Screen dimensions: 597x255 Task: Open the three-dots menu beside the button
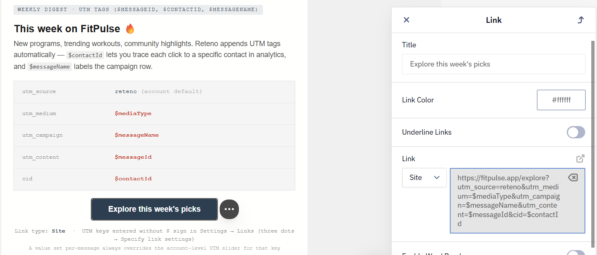click(229, 209)
